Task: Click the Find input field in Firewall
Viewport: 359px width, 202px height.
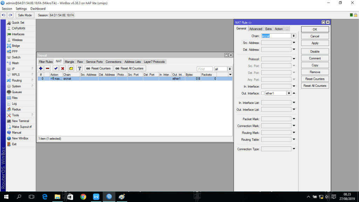Action: tap(205, 69)
